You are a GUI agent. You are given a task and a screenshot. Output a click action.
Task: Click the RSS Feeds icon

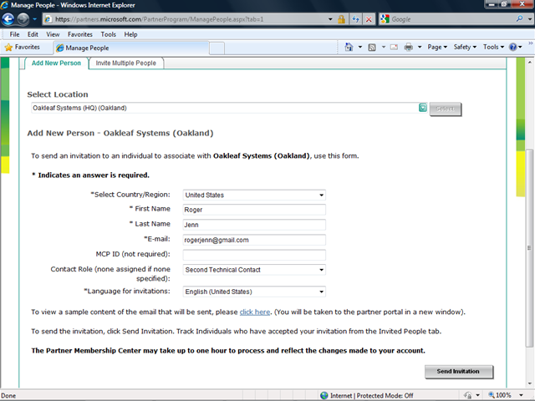pyautogui.click(x=372, y=48)
